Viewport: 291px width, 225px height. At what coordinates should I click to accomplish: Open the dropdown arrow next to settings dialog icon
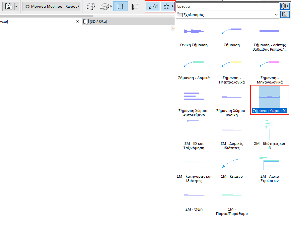pos(16,6)
